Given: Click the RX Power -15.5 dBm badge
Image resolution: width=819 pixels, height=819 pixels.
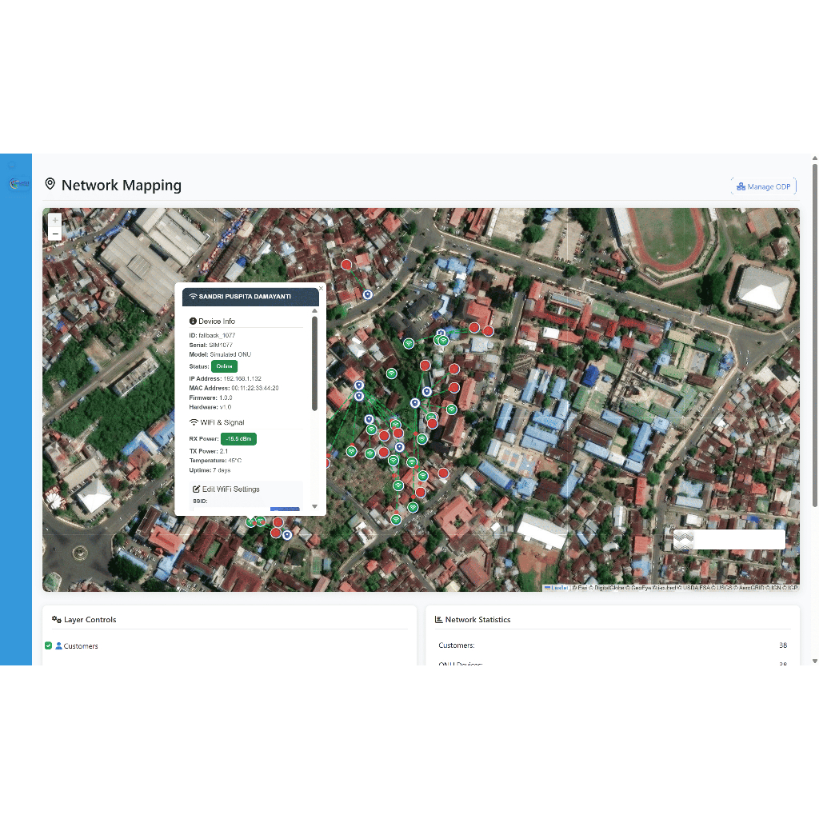Looking at the screenshot, I should coord(238,438).
